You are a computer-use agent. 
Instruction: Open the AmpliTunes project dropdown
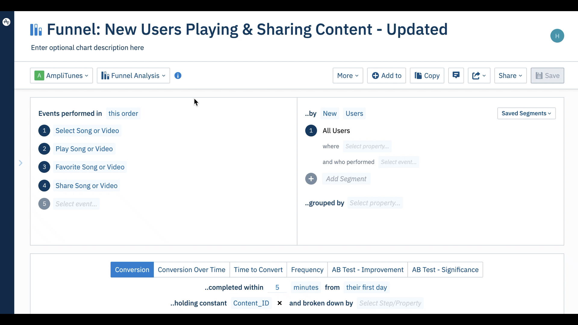[61, 76]
